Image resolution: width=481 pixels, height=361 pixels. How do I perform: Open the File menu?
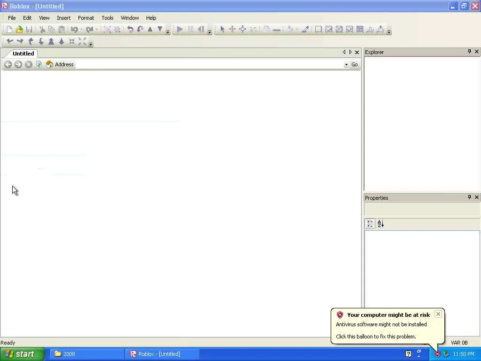(12, 18)
